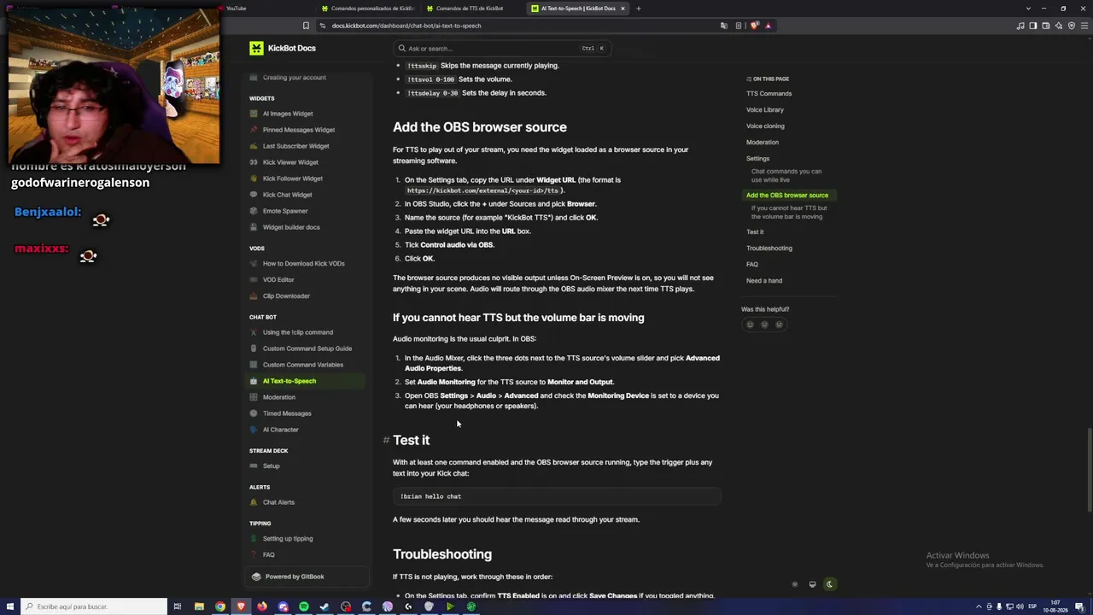Open the Leo AI sparkle icon
The height and width of the screenshot is (615, 1093).
(1059, 26)
